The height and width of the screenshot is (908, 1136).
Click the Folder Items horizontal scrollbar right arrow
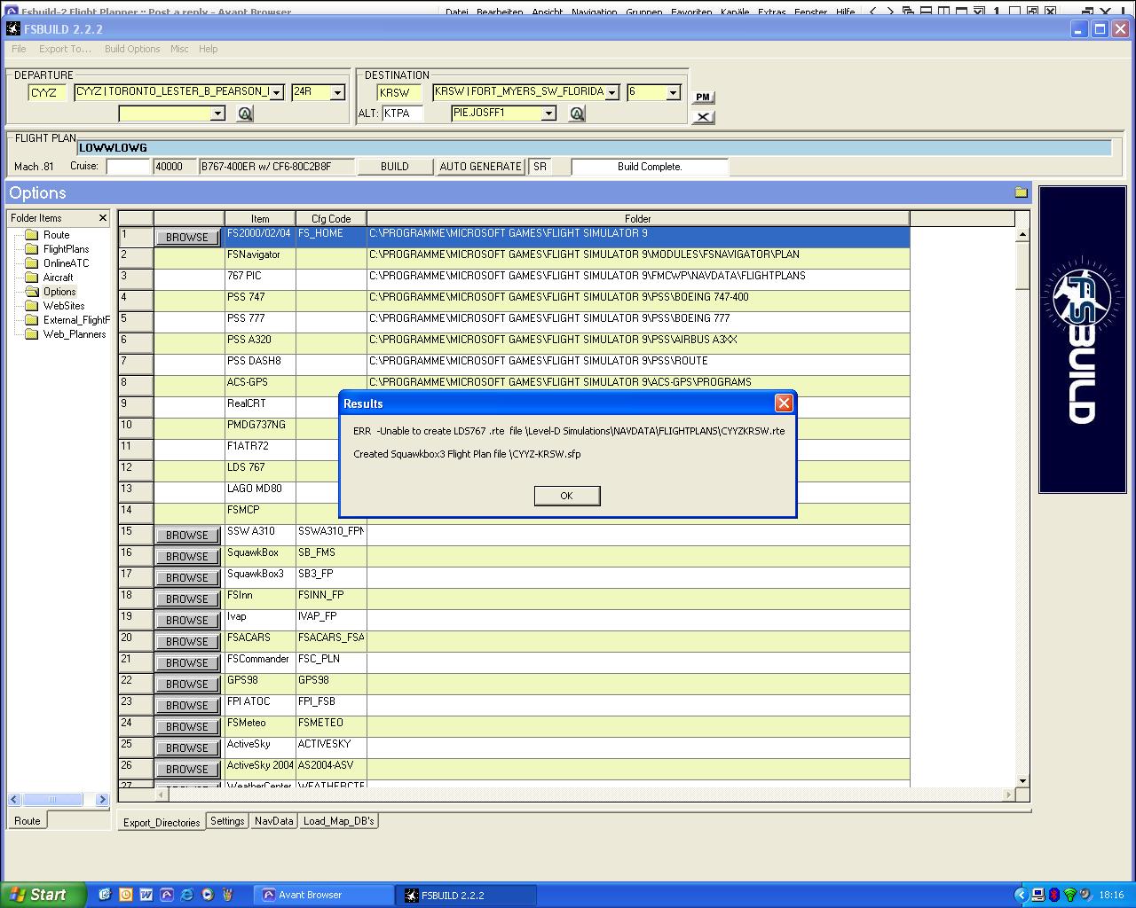[102, 799]
